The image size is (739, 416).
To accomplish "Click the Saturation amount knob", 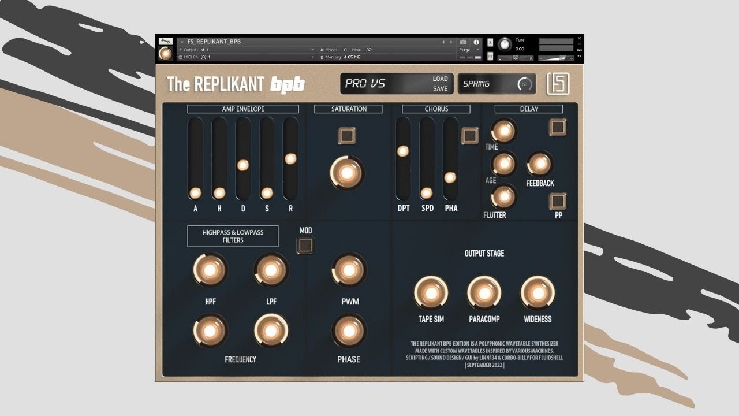I will pyautogui.click(x=348, y=172).
